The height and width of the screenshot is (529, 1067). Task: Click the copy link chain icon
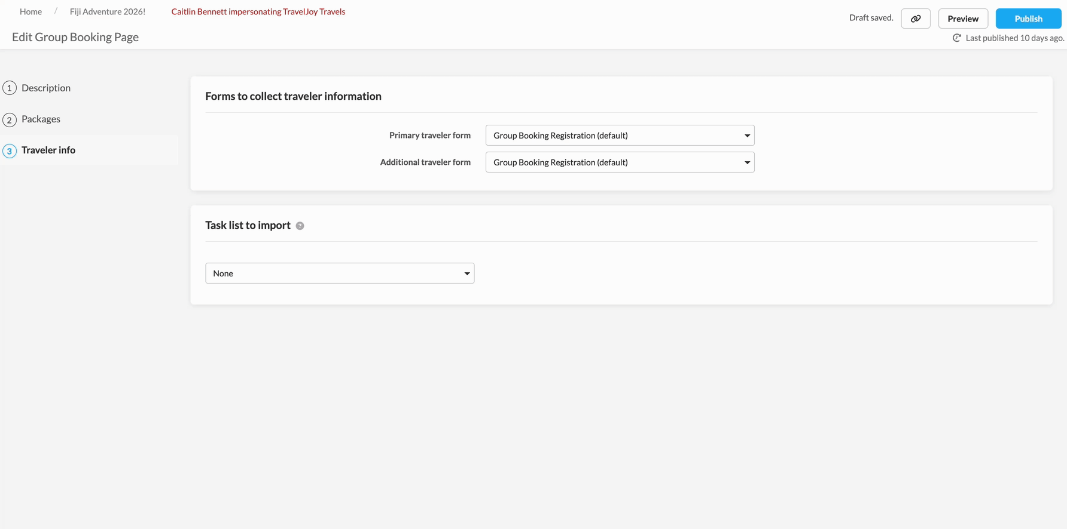(x=915, y=19)
